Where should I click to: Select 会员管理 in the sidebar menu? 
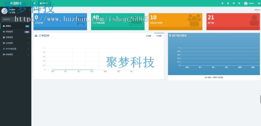click(16, 43)
